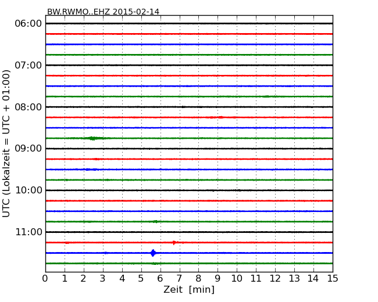
Task: Click the green blip near minute 11.5 above 08:00
Action: 266,96
